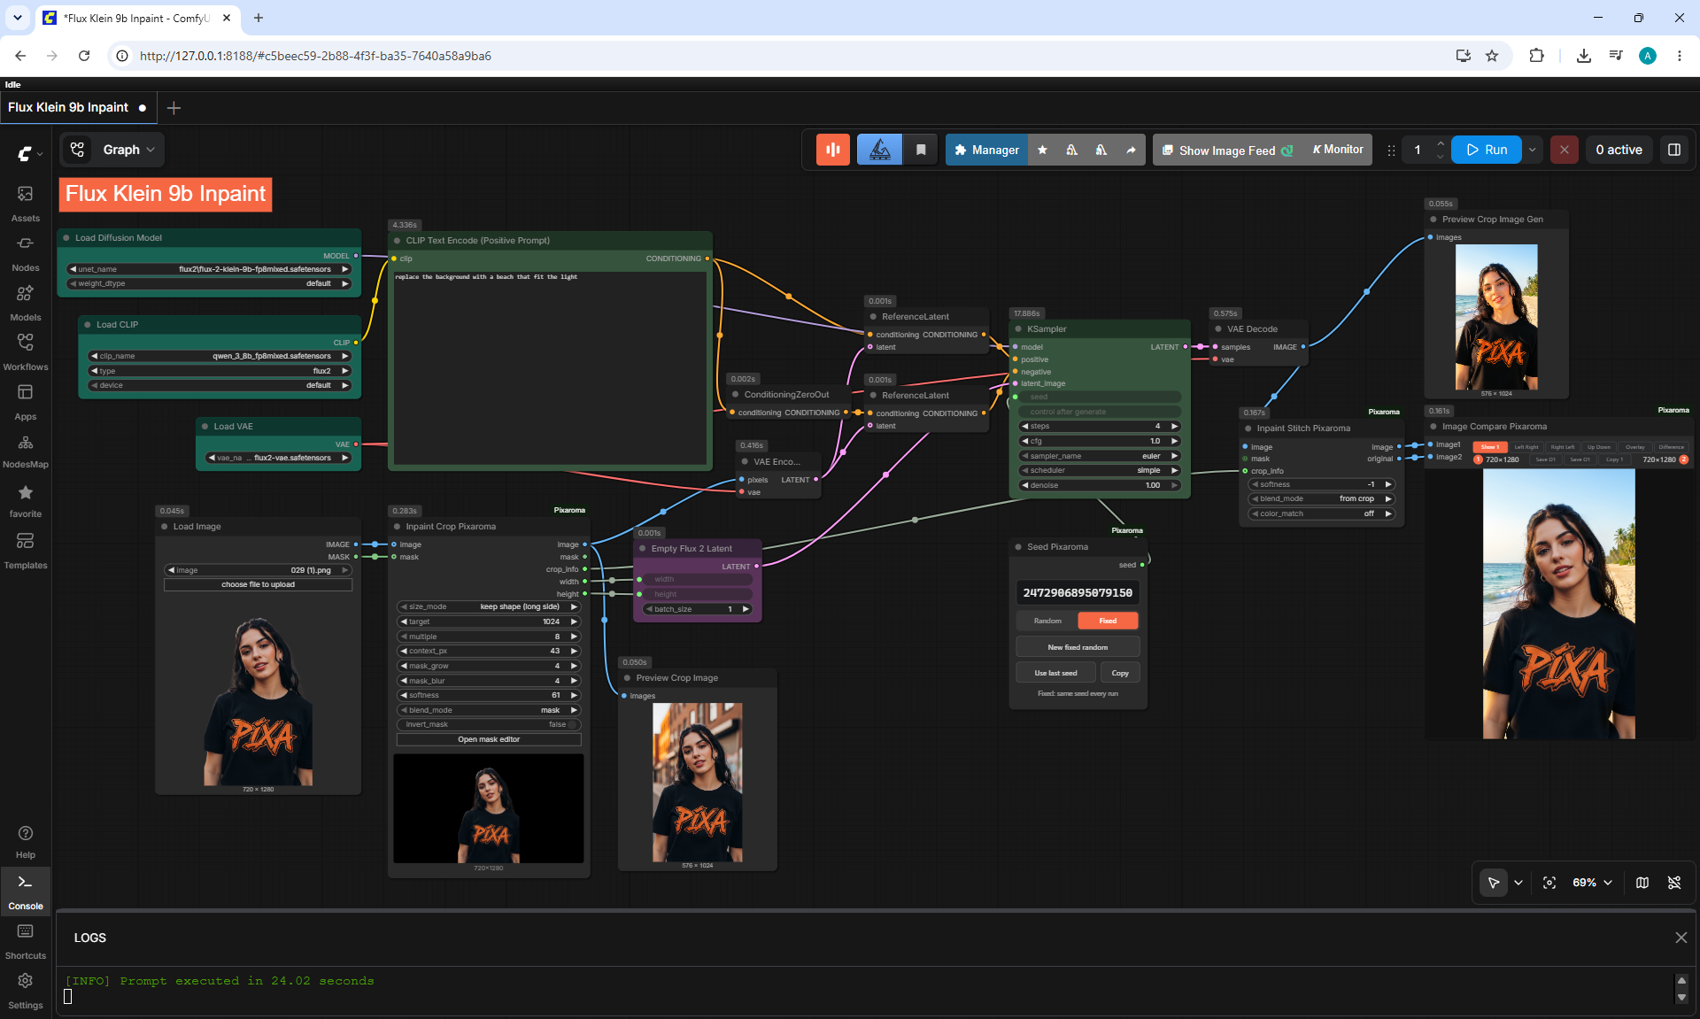Screen dimensions: 1700x1019
Task: Open Settings from the sidebar
Action: click(x=26, y=991)
